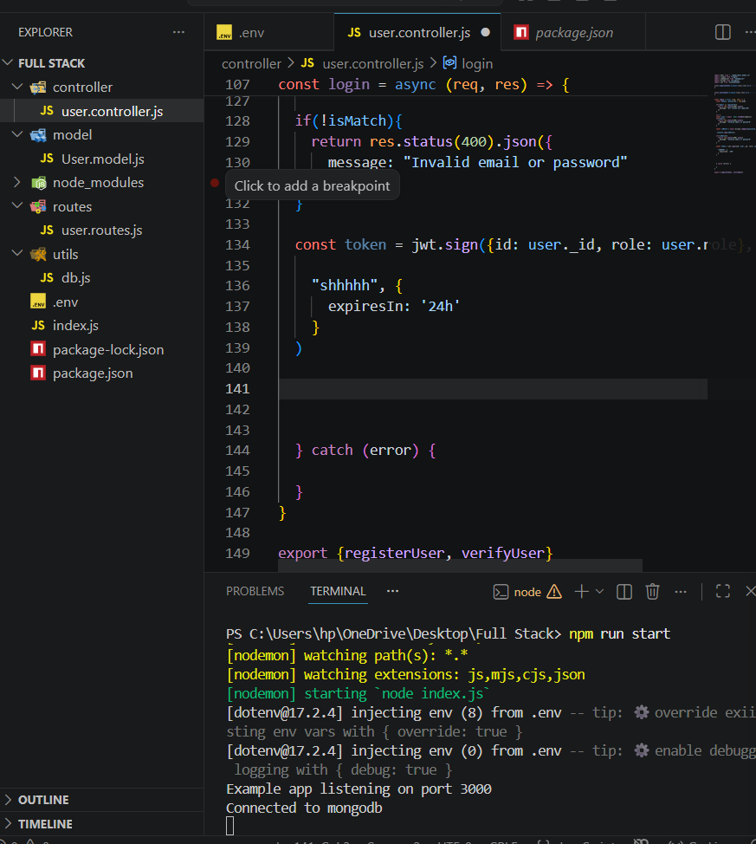This screenshot has width=756, height=844.
Task: Kill the terminal with the trash icon
Action: (x=653, y=591)
